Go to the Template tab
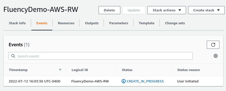 pos(147,23)
